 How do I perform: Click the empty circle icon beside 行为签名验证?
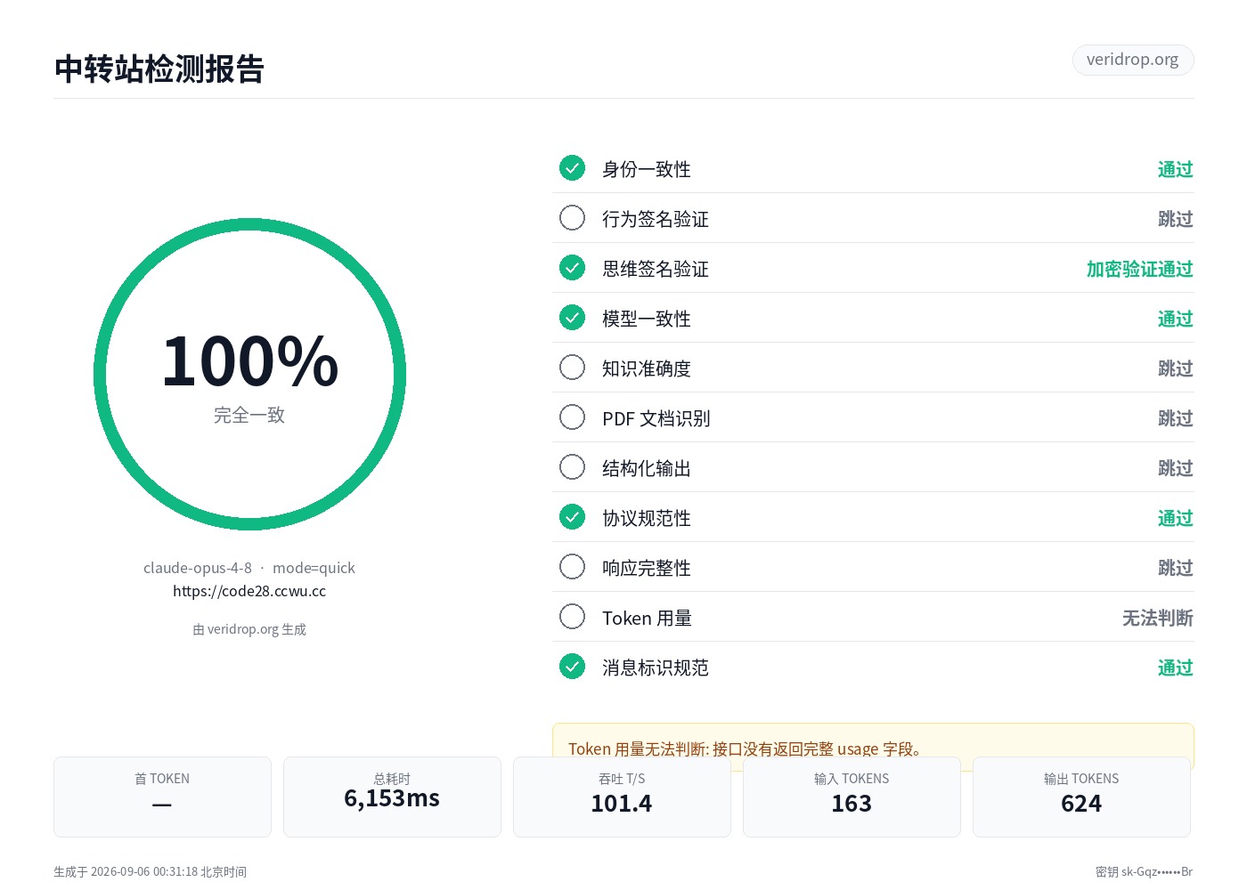click(572, 218)
